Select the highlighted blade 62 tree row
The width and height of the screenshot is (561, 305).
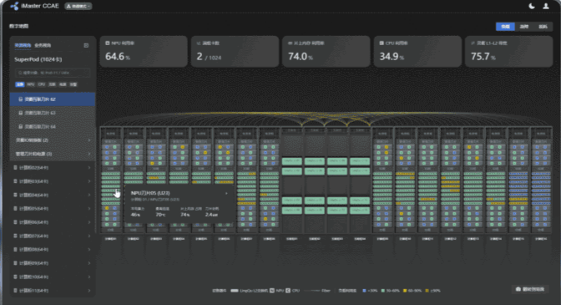click(x=53, y=99)
